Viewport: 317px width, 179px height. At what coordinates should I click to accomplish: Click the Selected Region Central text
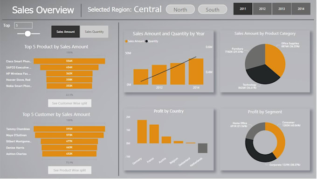tap(124, 9)
